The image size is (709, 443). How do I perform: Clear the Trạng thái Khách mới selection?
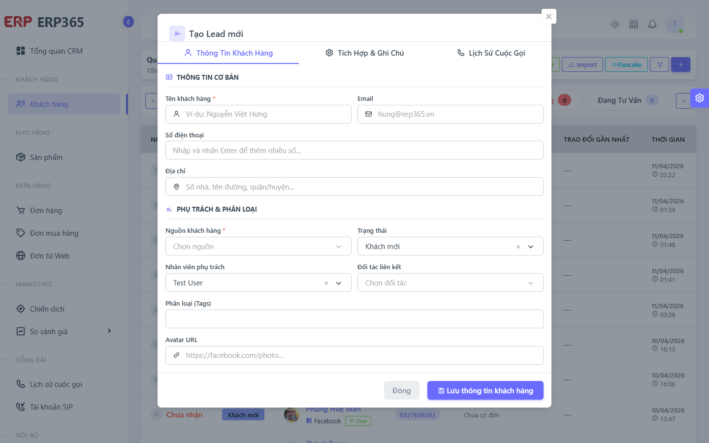(x=518, y=247)
